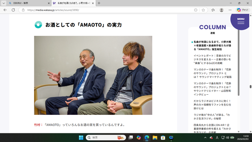Open manga theme song sound marketing link
Screen dimensions: 252x142
tap(212, 73)
